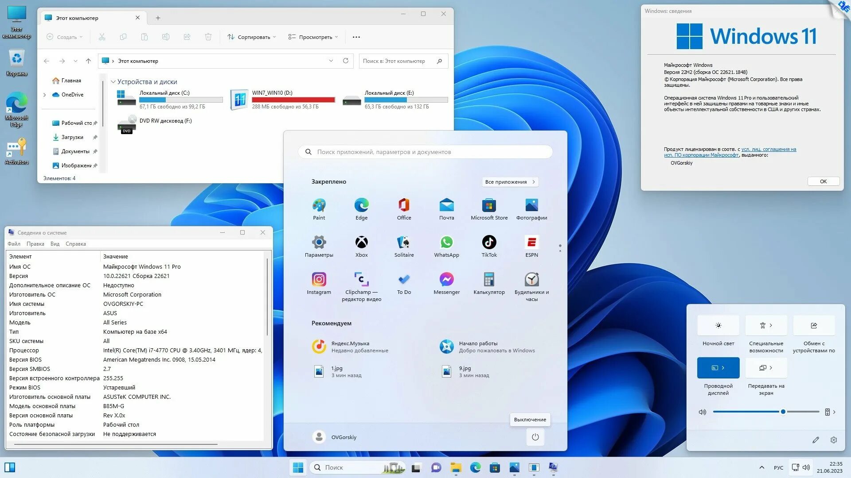Open Правка menu in System Information
Viewport: 851px width, 478px height.
[35, 244]
